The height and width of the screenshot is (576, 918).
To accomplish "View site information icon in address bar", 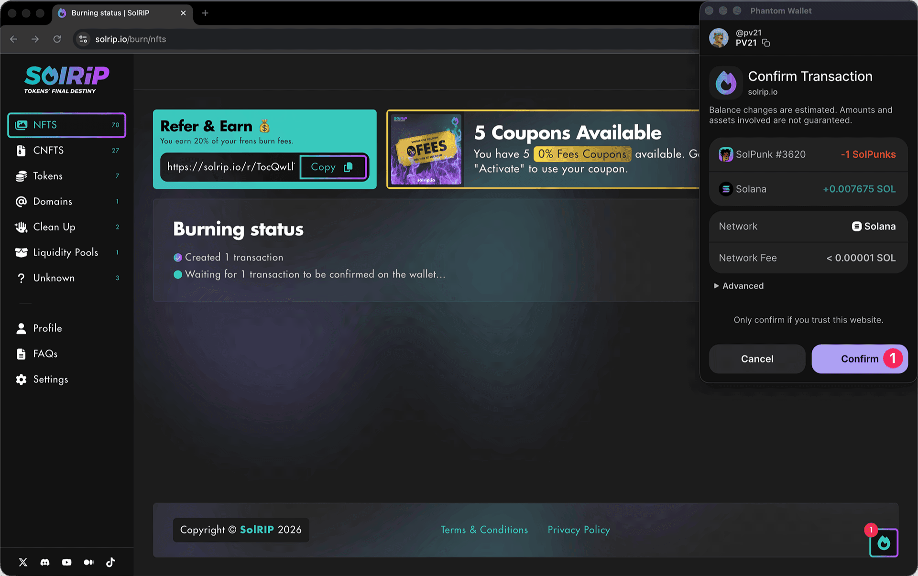I will point(83,39).
